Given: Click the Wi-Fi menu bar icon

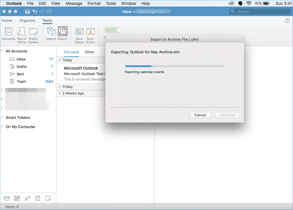Looking at the screenshot, I should coord(249,3).
